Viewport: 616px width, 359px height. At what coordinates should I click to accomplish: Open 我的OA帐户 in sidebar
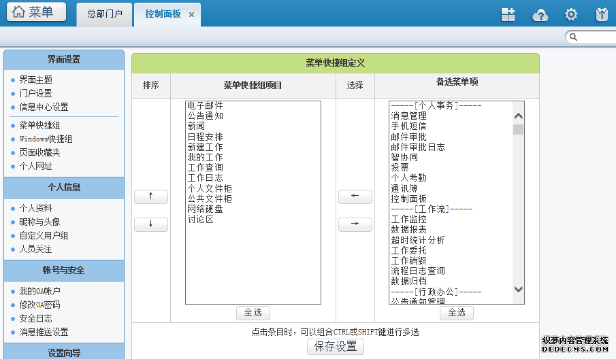point(40,291)
